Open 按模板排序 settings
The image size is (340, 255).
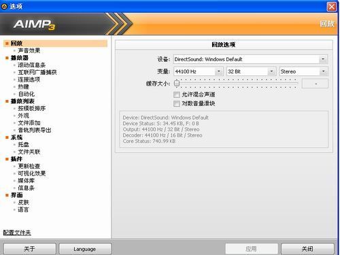pos(32,108)
